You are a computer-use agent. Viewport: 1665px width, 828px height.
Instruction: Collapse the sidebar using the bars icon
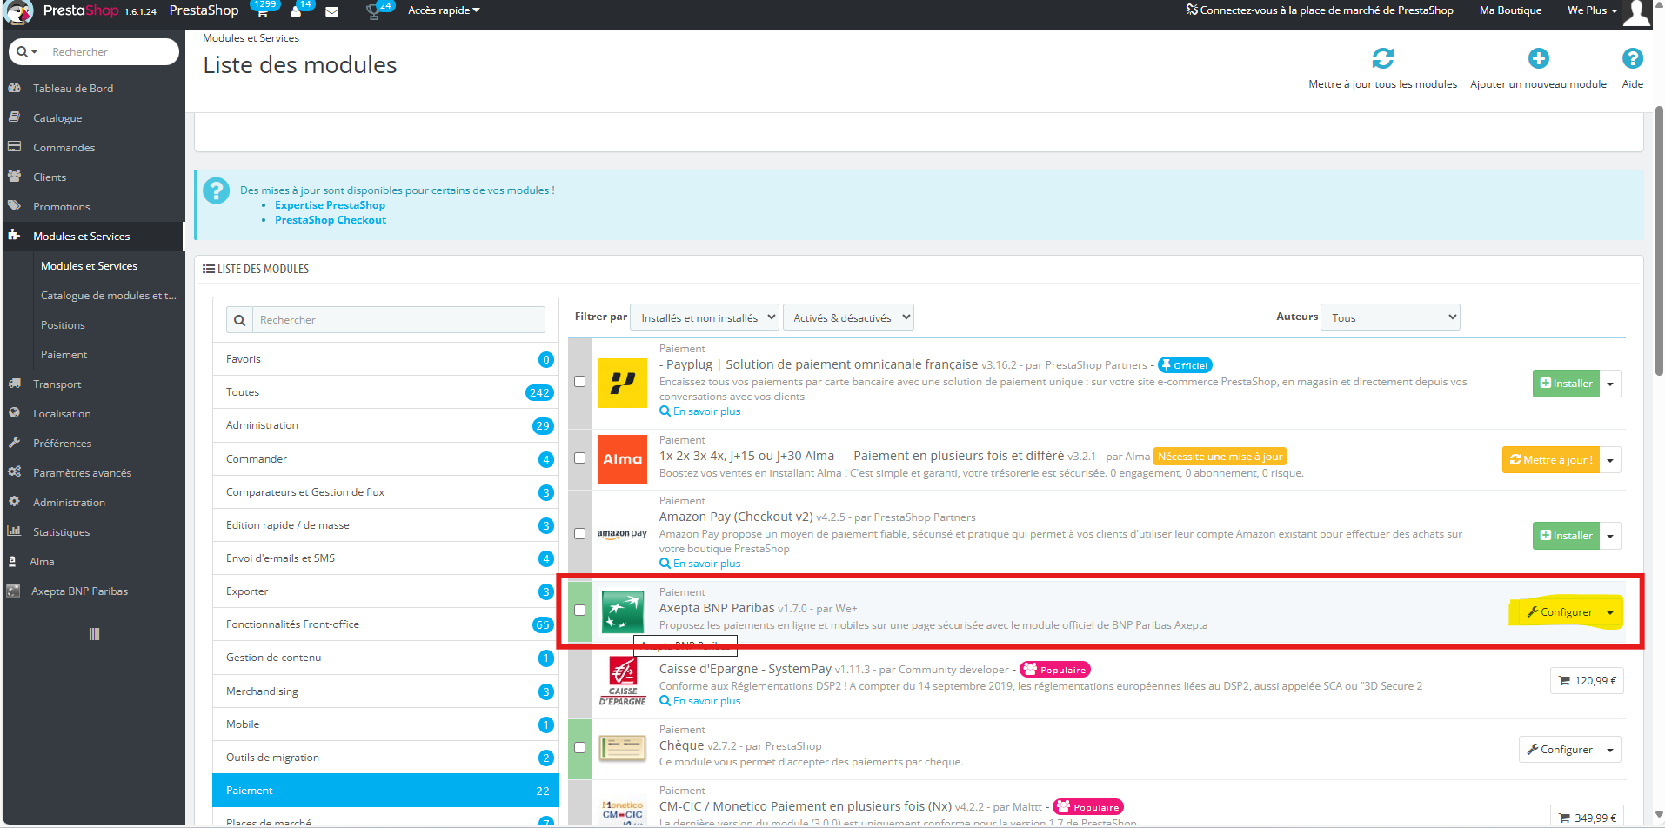[x=94, y=634]
